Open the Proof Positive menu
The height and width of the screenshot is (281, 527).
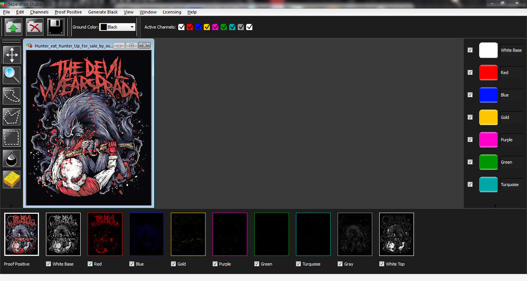[x=68, y=12]
